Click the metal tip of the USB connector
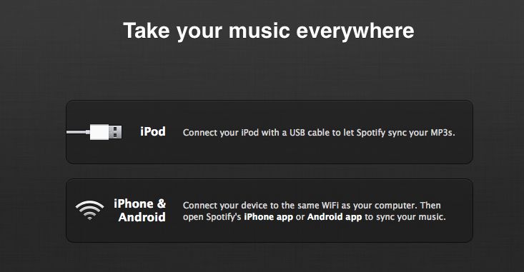Viewport: 524px width, 272px height. pos(116,132)
